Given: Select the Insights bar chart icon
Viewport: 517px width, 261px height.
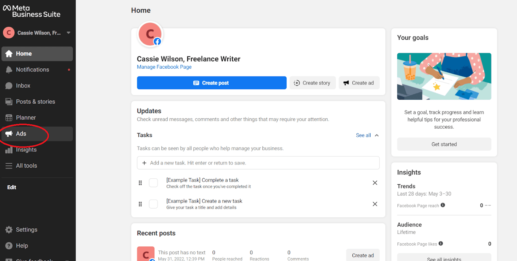Looking at the screenshot, I should (x=9, y=150).
